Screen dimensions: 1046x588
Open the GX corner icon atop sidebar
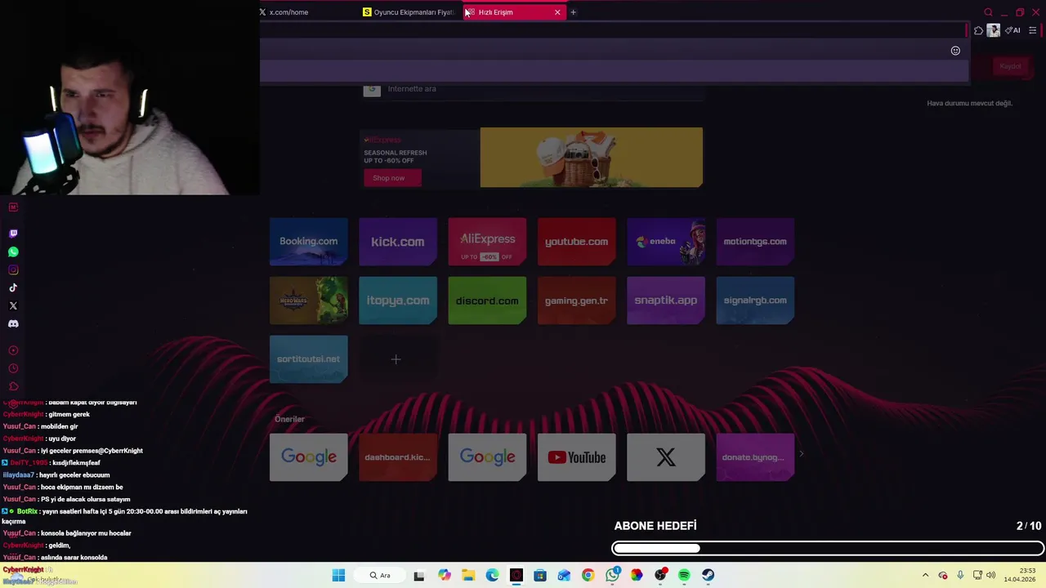click(x=13, y=207)
